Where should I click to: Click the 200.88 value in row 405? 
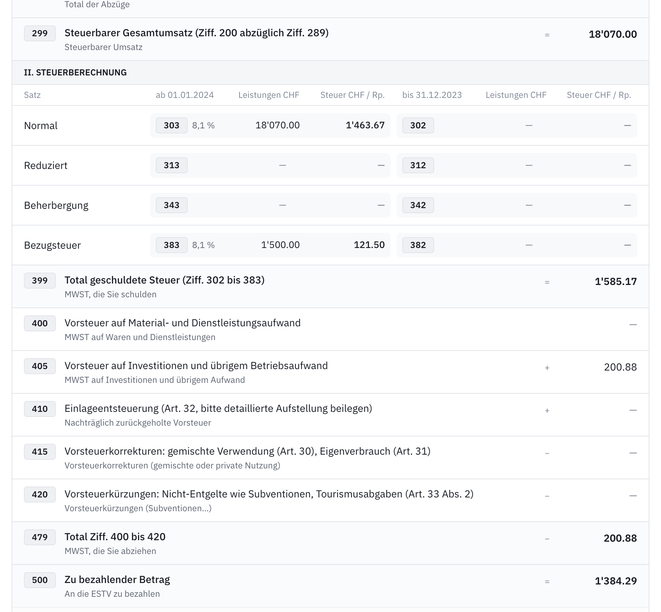(x=620, y=367)
